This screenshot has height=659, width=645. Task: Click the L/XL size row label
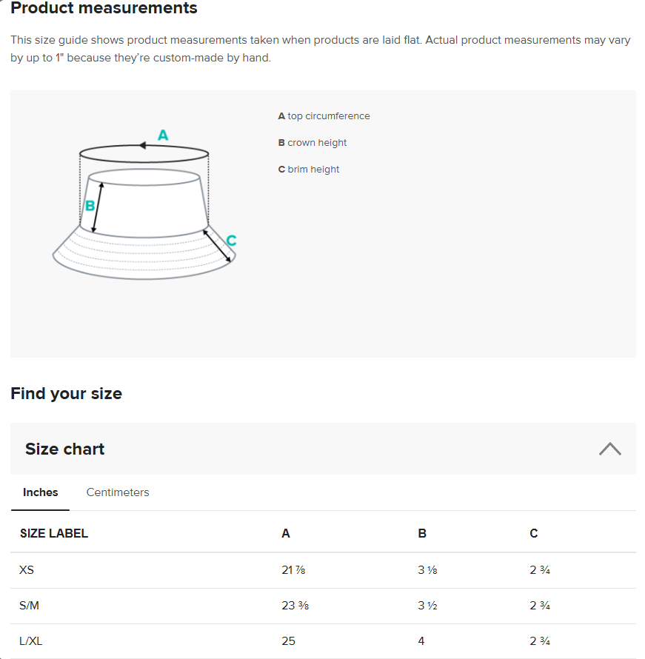click(x=31, y=641)
